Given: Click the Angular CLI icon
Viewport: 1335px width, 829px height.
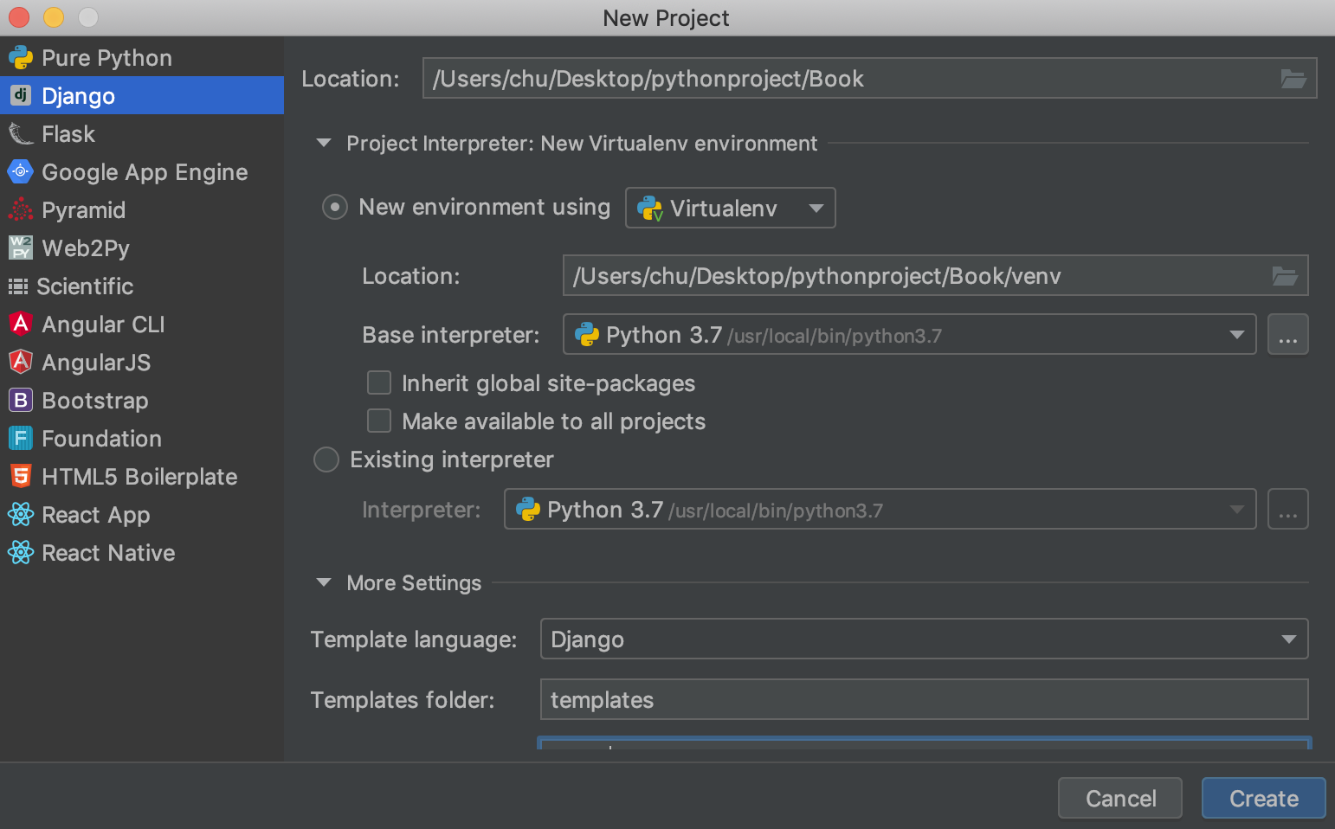Looking at the screenshot, I should point(21,325).
